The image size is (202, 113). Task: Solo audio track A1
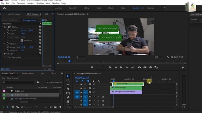(x=99, y=97)
